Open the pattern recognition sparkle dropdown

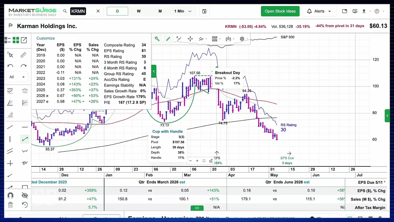tap(203, 39)
